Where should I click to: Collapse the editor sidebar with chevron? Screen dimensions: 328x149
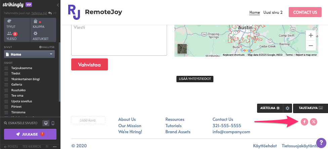(58, 5)
